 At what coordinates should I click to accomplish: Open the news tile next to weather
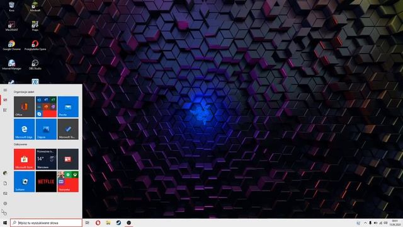pos(68,159)
